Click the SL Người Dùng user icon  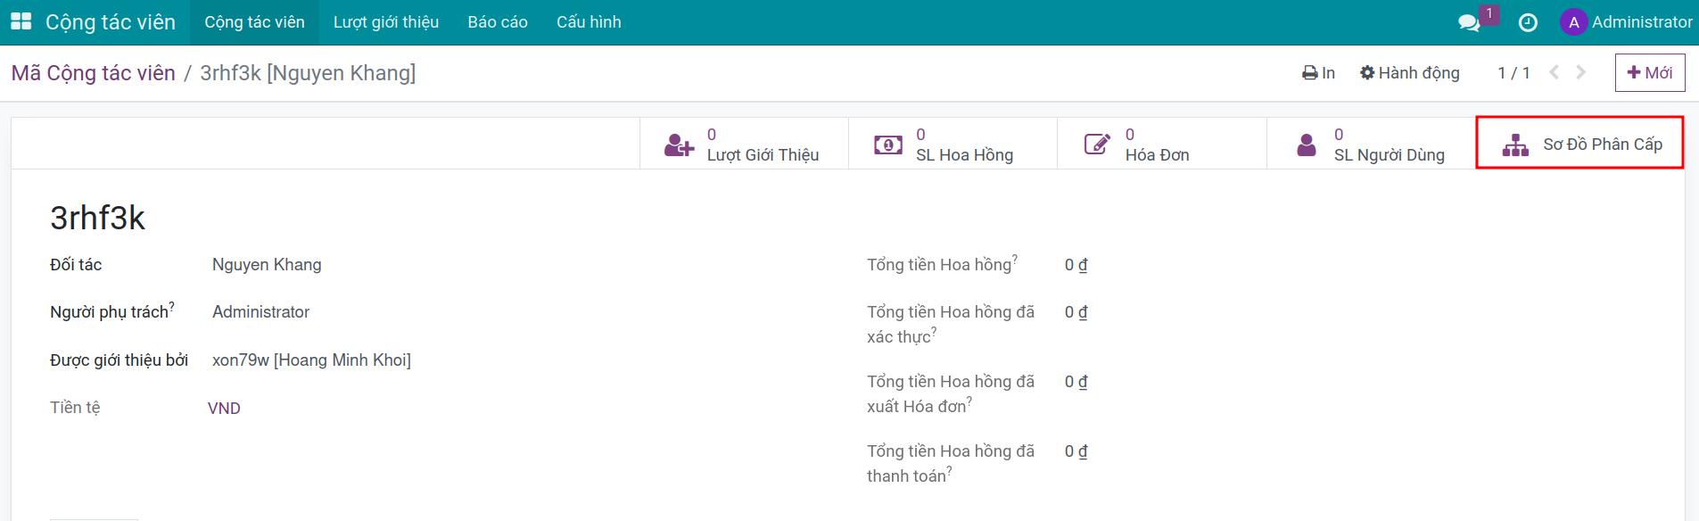coord(1307,145)
